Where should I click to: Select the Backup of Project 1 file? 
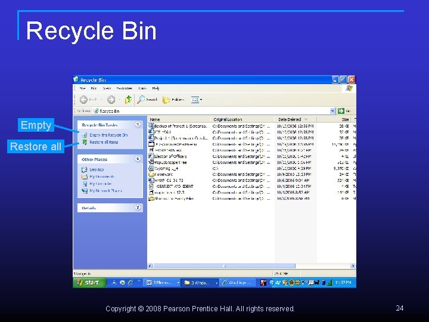point(182,126)
